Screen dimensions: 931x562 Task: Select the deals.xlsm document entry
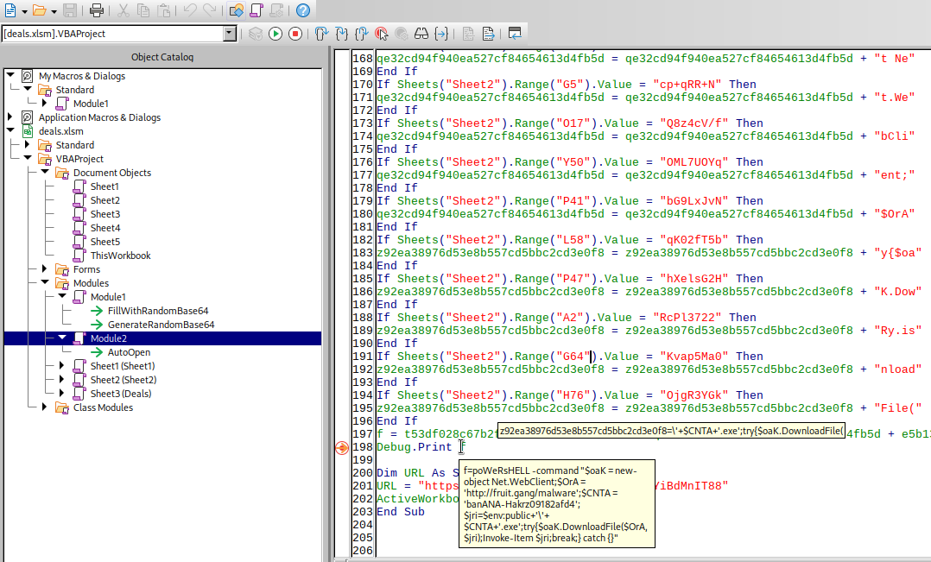coord(60,131)
